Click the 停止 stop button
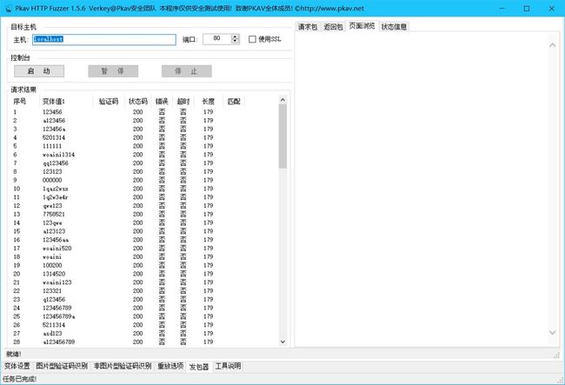Viewport: 565px width, 385px height. coord(186,71)
